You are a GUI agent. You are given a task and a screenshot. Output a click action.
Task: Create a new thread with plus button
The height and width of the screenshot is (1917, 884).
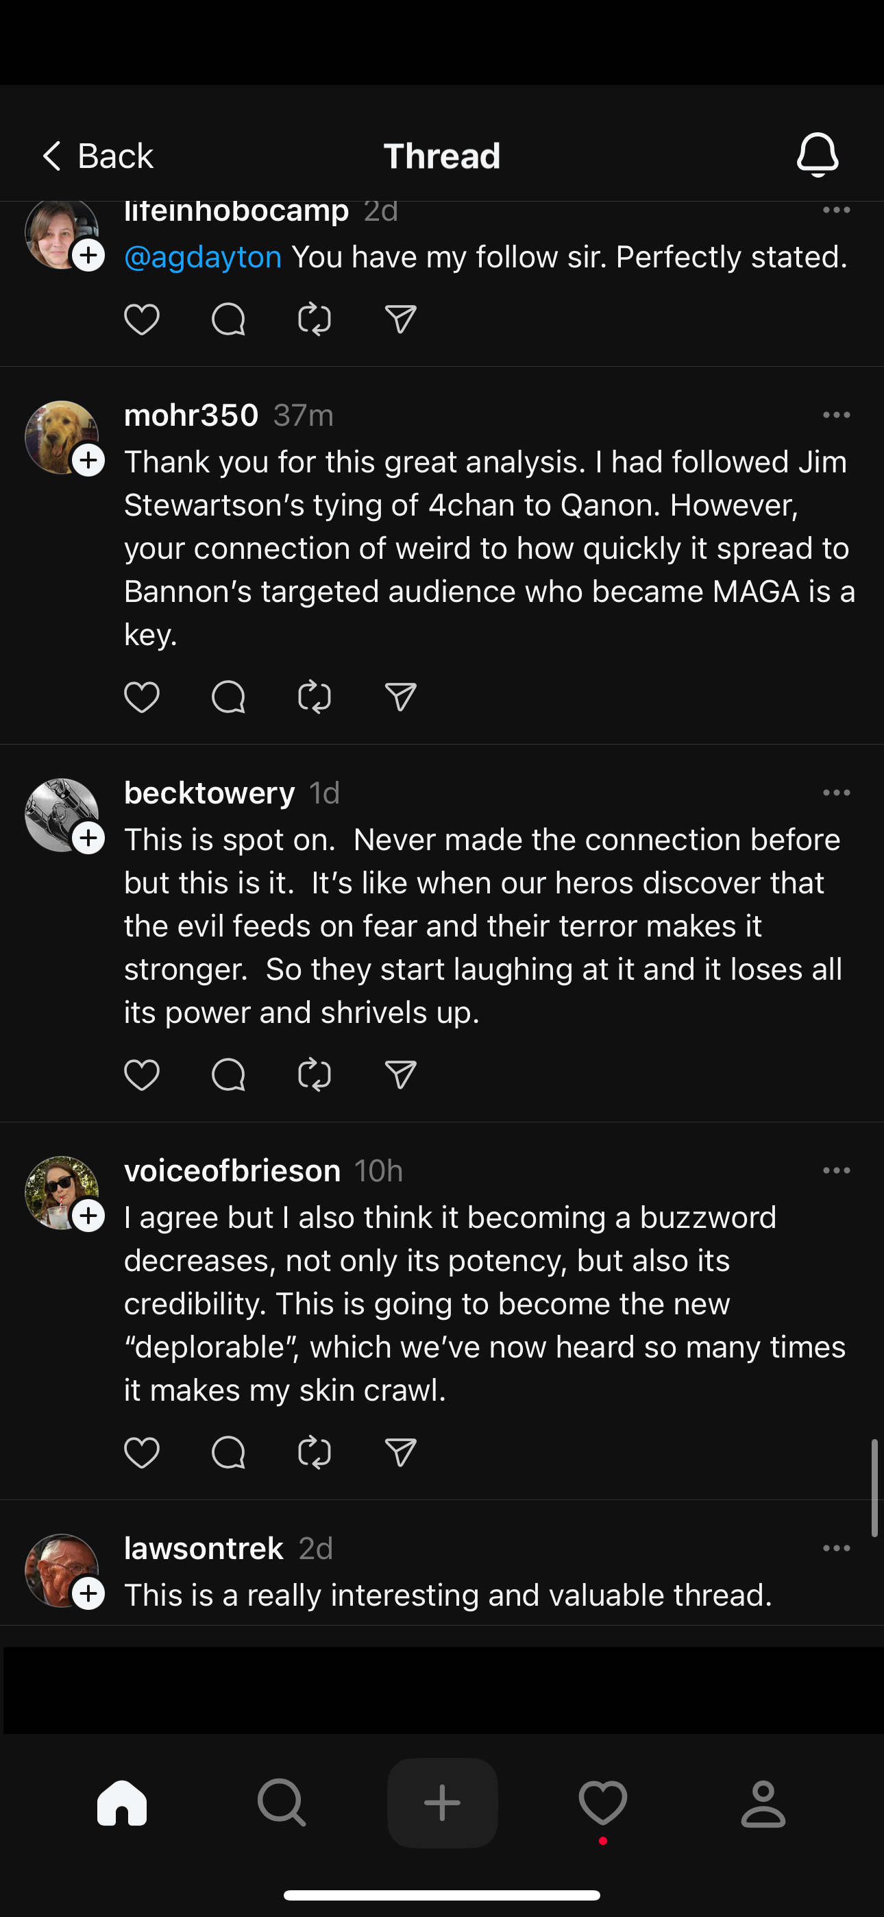[442, 1803]
